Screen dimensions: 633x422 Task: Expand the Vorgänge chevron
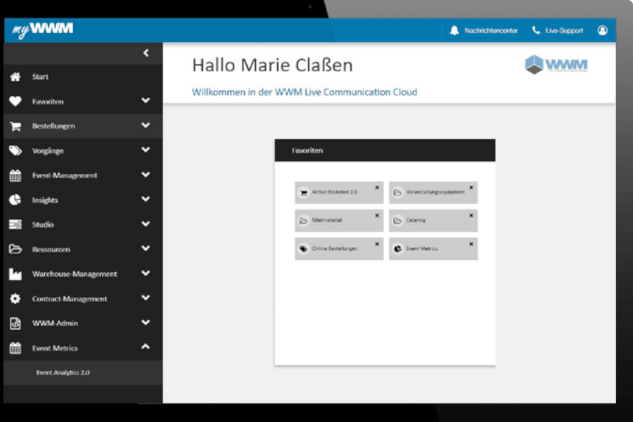click(146, 151)
